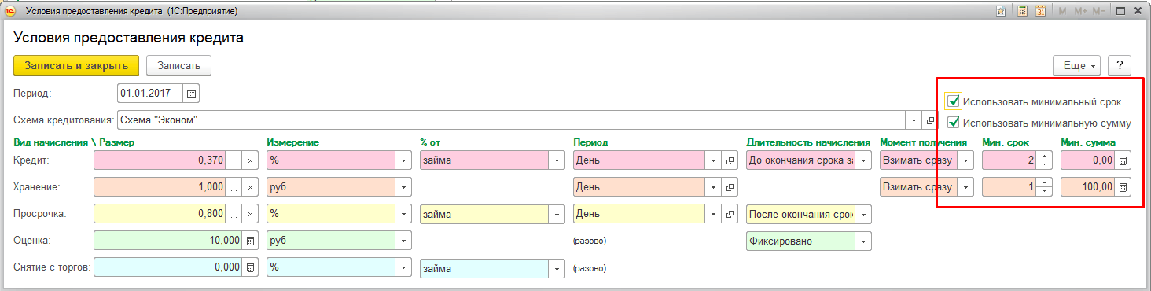Increase the Кредит row Мин. срок value

[1044, 156]
